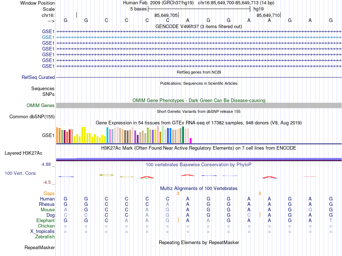Screen dimensions: 342x256
Task: Click the magenta bar in the GTEx expression chart
Action: click(x=191, y=141)
